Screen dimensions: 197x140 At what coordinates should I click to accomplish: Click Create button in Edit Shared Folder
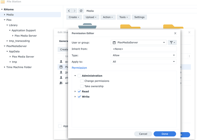coord(63,49)
